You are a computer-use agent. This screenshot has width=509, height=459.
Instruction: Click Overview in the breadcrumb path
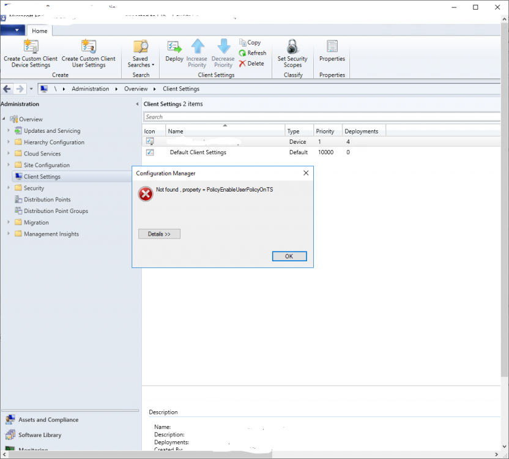tap(136, 89)
